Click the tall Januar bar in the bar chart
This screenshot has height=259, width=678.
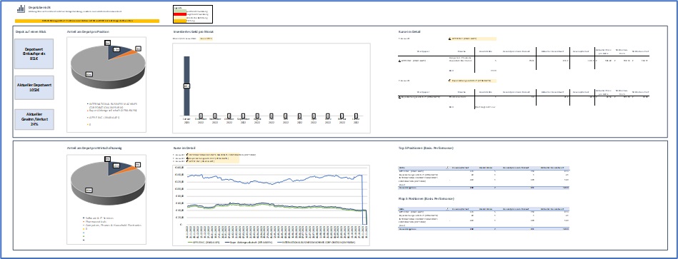186,86
